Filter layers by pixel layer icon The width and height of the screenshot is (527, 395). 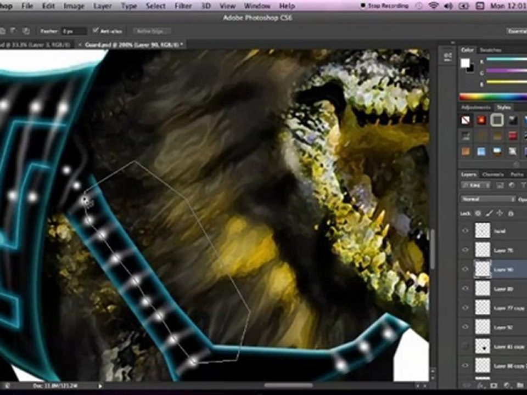coord(500,185)
